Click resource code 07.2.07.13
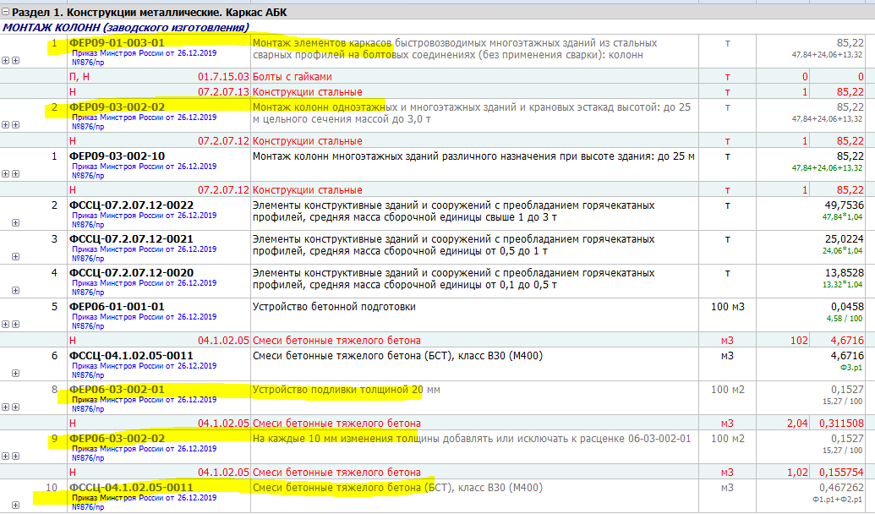Viewport: 875px width, 514px height. click(223, 91)
